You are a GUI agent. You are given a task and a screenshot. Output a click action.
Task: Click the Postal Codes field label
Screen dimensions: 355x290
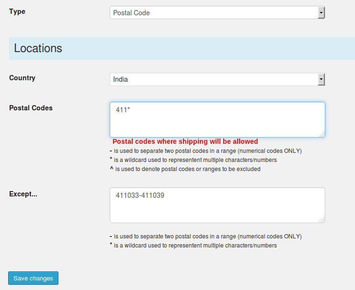click(x=31, y=108)
